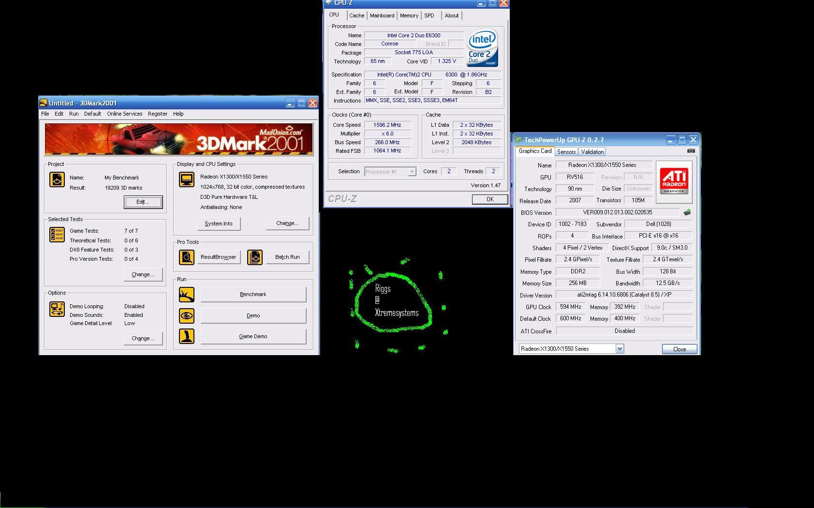Image resolution: width=814 pixels, height=508 pixels.
Task: Click the GPU-Z title bar icon
Action: tap(518, 139)
